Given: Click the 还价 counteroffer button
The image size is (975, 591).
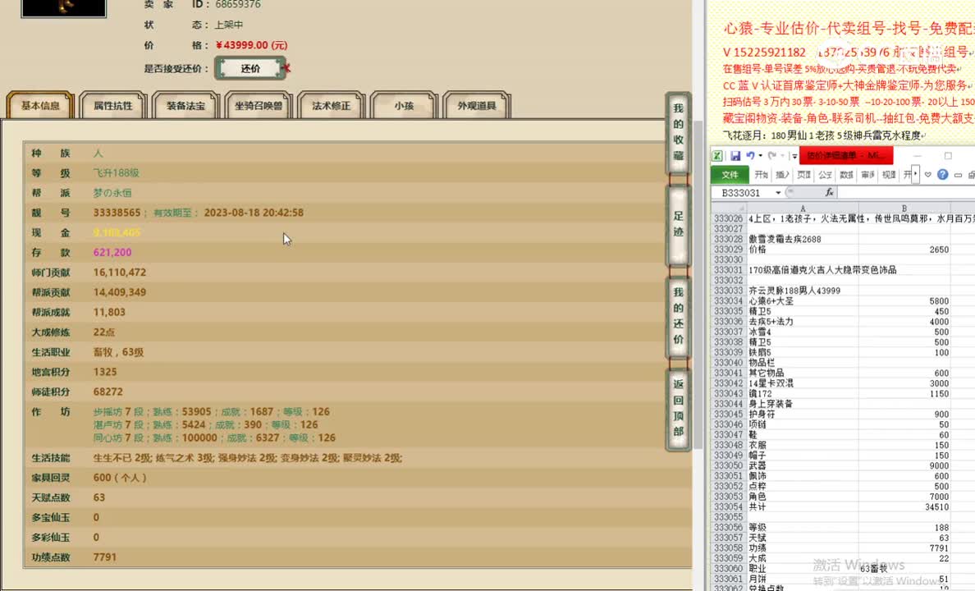Looking at the screenshot, I should 251,68.
